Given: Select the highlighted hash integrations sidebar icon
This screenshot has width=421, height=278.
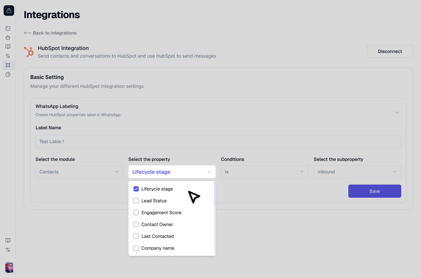Looking at the screenshot, I should point(8,65).
